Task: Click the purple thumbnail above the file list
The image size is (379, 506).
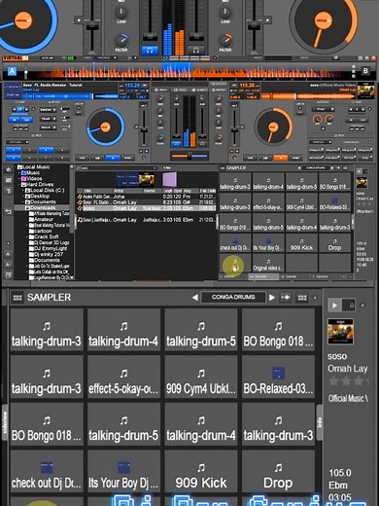Action: click(x=169, y=179)
